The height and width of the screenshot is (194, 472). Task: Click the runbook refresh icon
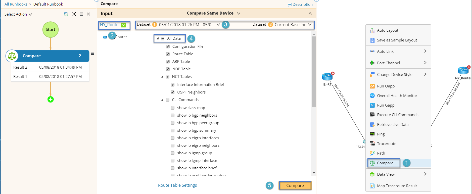[x=66, y=14]
